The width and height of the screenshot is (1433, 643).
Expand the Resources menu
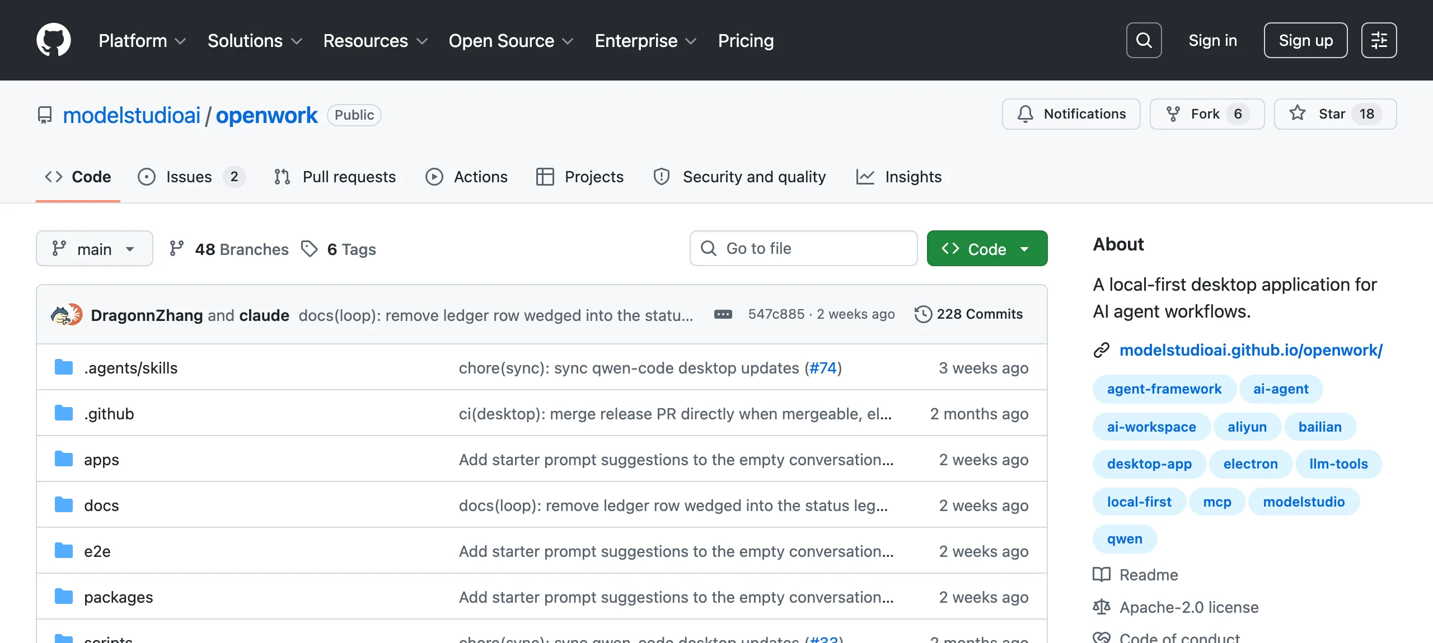[375, 40]
